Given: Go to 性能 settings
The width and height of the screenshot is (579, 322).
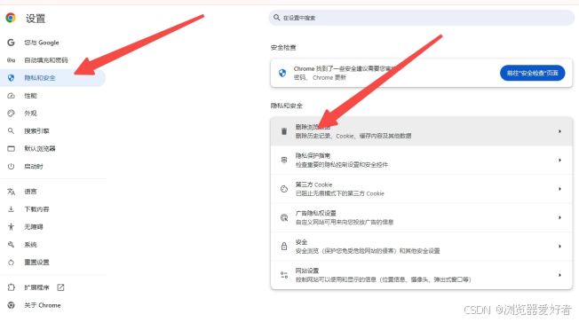Looking at the screenshot, I should coord(52,96).
